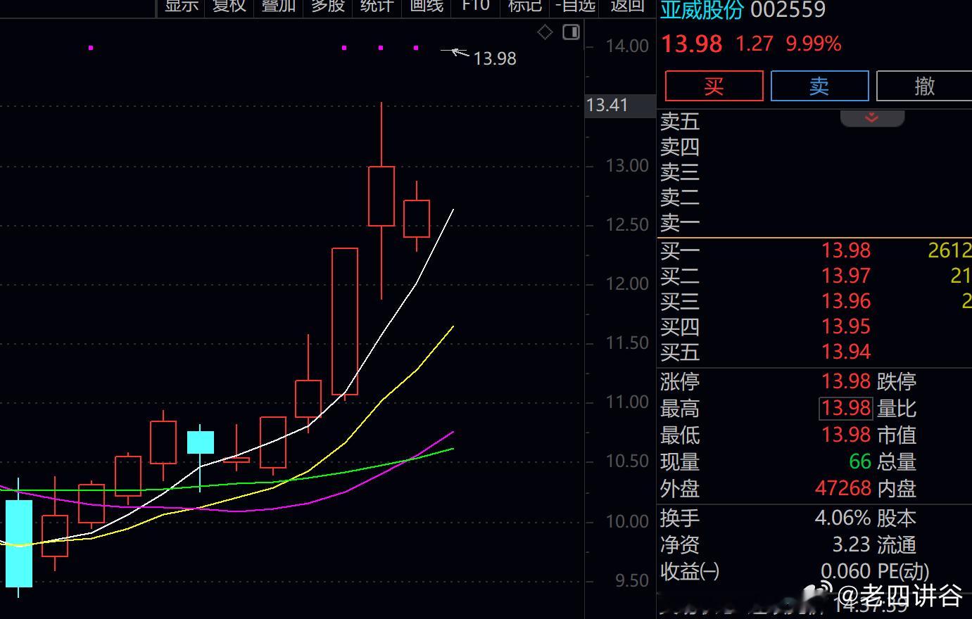Open the 复权 menu
The width and height of the screenshot is (972, 619).
[229, 6]
